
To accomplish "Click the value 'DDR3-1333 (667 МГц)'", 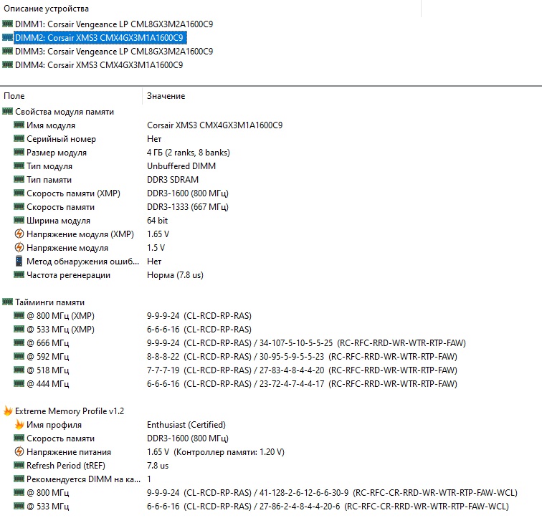I will [188, 207].
